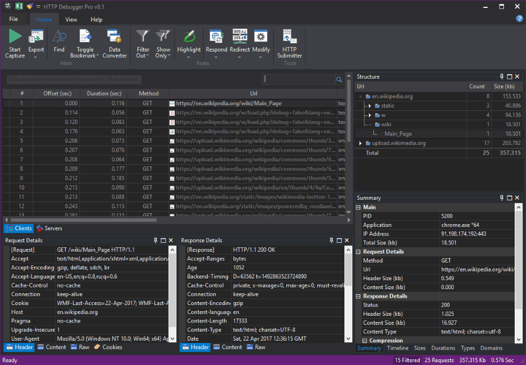This screenshot has height=365, width=526.
Task: Open the Respond dropdown arrow
Action: click(x=216, y=57)
